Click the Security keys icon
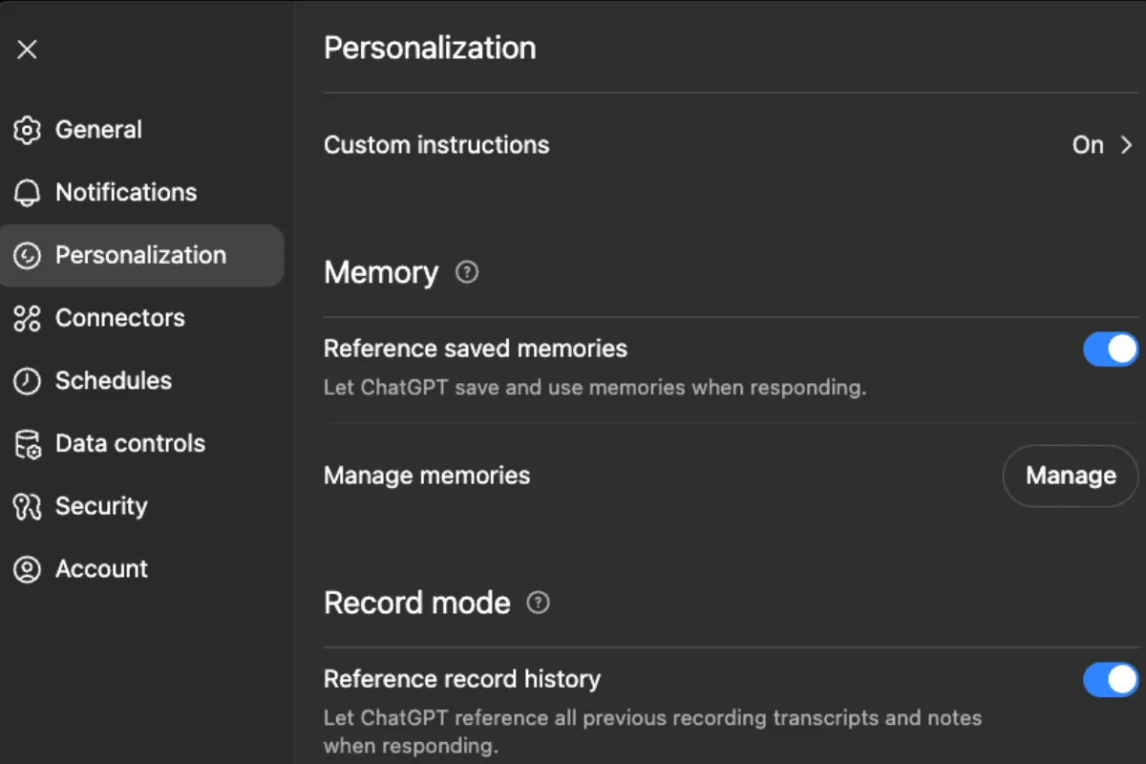Screen dimensions: 1146x764 pos(27,506)
